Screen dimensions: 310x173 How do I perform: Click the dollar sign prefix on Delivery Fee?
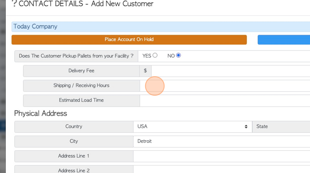tap(145, 71)
